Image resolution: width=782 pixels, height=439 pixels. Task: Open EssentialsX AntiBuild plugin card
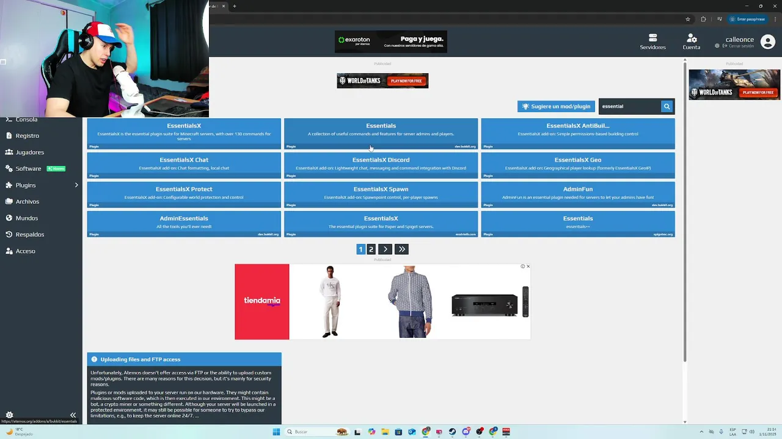coord(578,134)
